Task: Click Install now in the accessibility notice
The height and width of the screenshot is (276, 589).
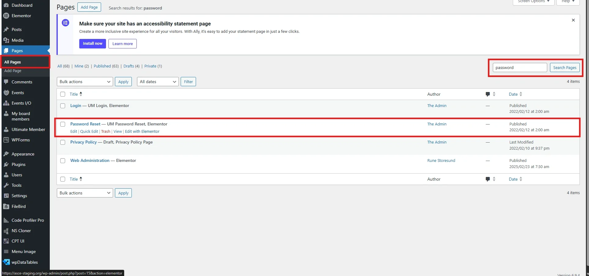Action: (x=92, y=44)
